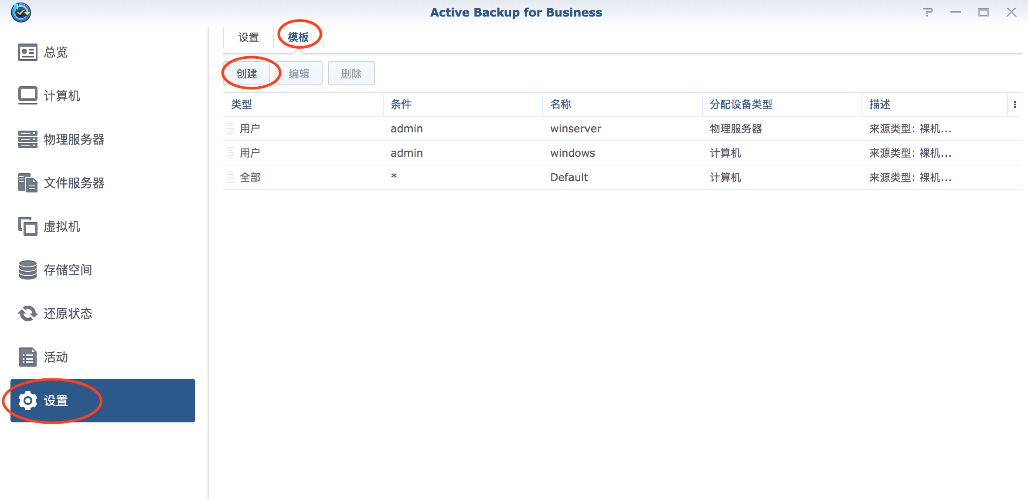Close the Active Backup for Business window

1011,12
